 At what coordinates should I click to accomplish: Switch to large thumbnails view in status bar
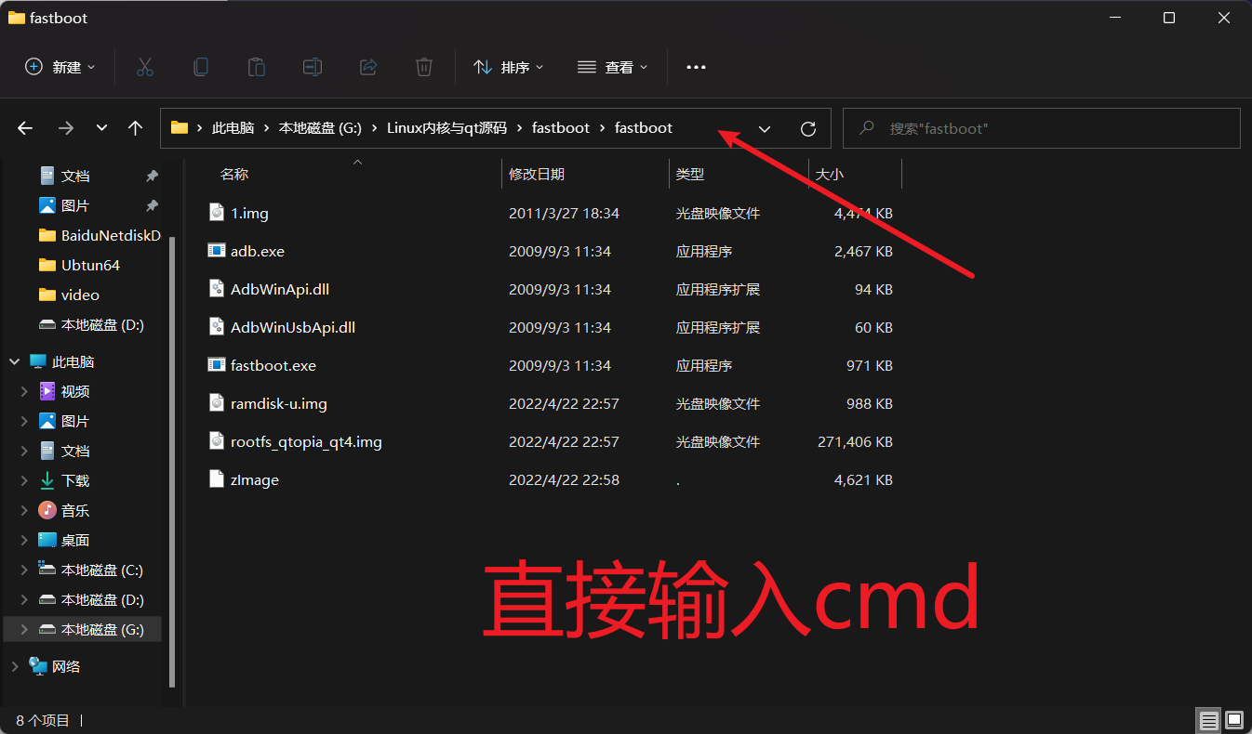coord(1234,720)
